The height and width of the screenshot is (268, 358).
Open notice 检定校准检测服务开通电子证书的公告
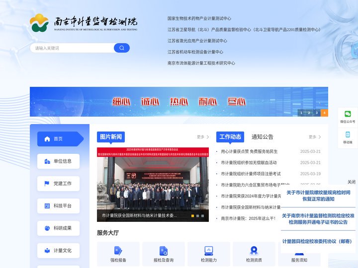pyautogui.click(x=318, y=219)
